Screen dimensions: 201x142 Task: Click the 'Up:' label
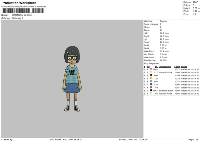(145, 39)
